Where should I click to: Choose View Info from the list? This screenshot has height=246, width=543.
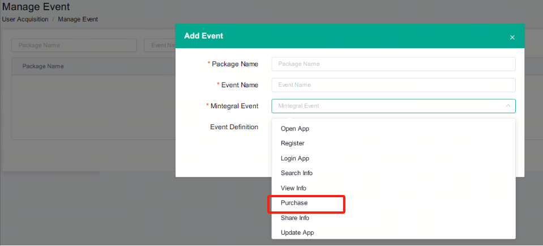(x=293, y=188)
